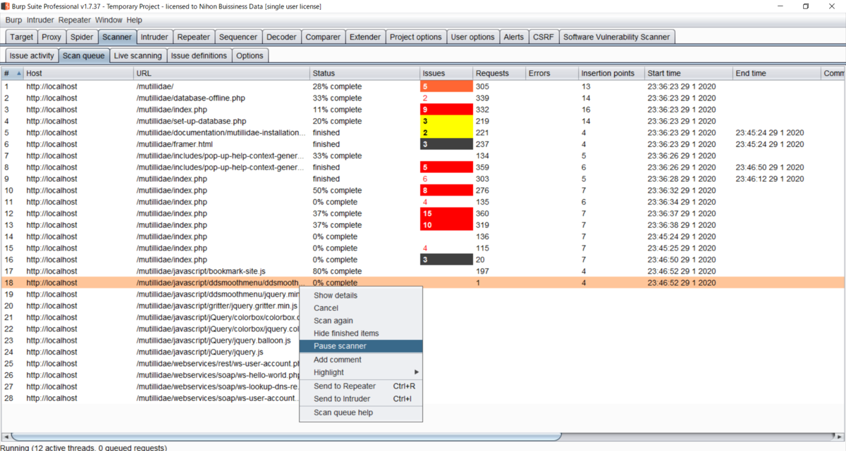Open the Repeater menu in menu bar
Viewport: 846px width, 451px height.
tap(75, 20)
